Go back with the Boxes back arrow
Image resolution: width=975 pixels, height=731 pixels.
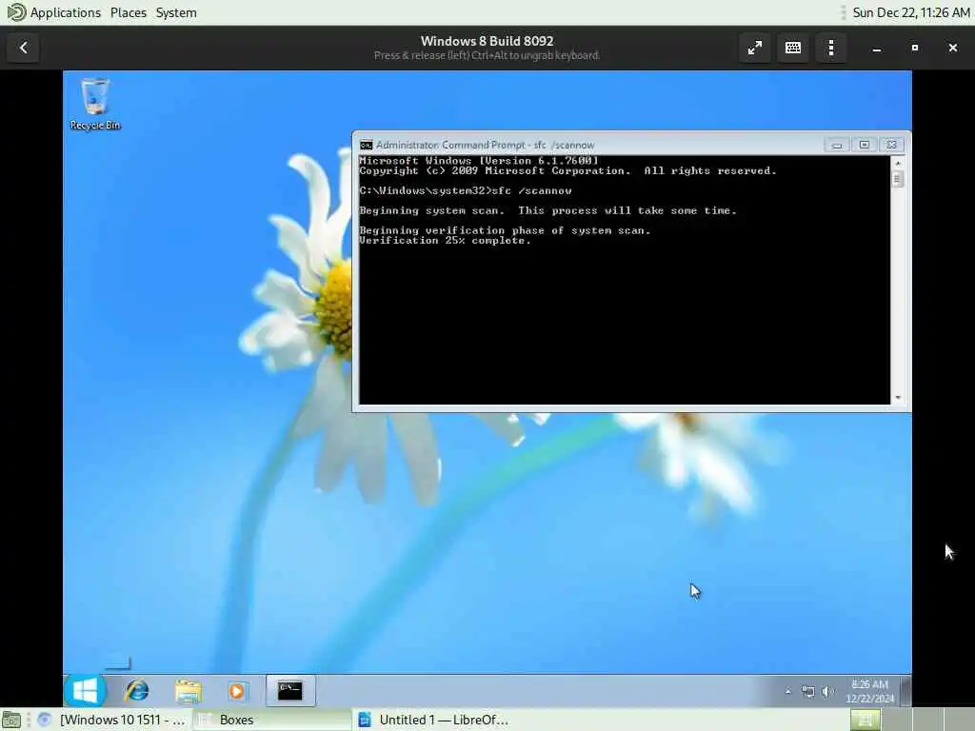24,48
